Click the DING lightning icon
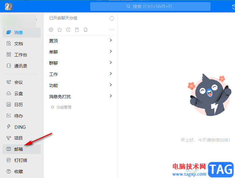The height and width of the screenshot is (178, 235). tap(9, 127)
